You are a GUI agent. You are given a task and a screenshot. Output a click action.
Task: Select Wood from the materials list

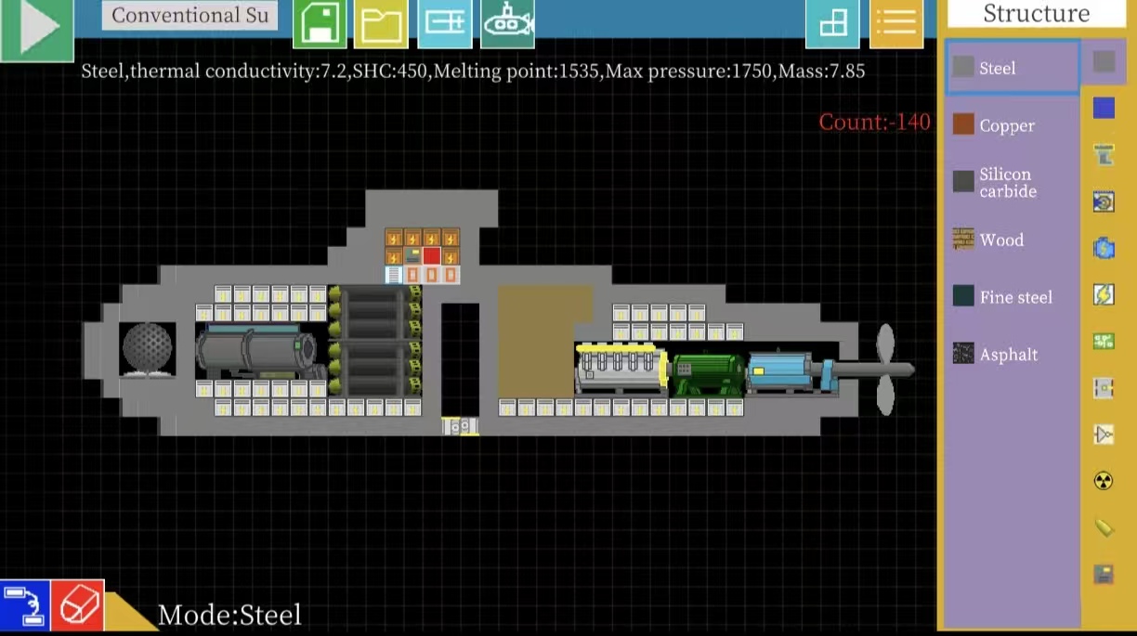[x=1012, y=240]
